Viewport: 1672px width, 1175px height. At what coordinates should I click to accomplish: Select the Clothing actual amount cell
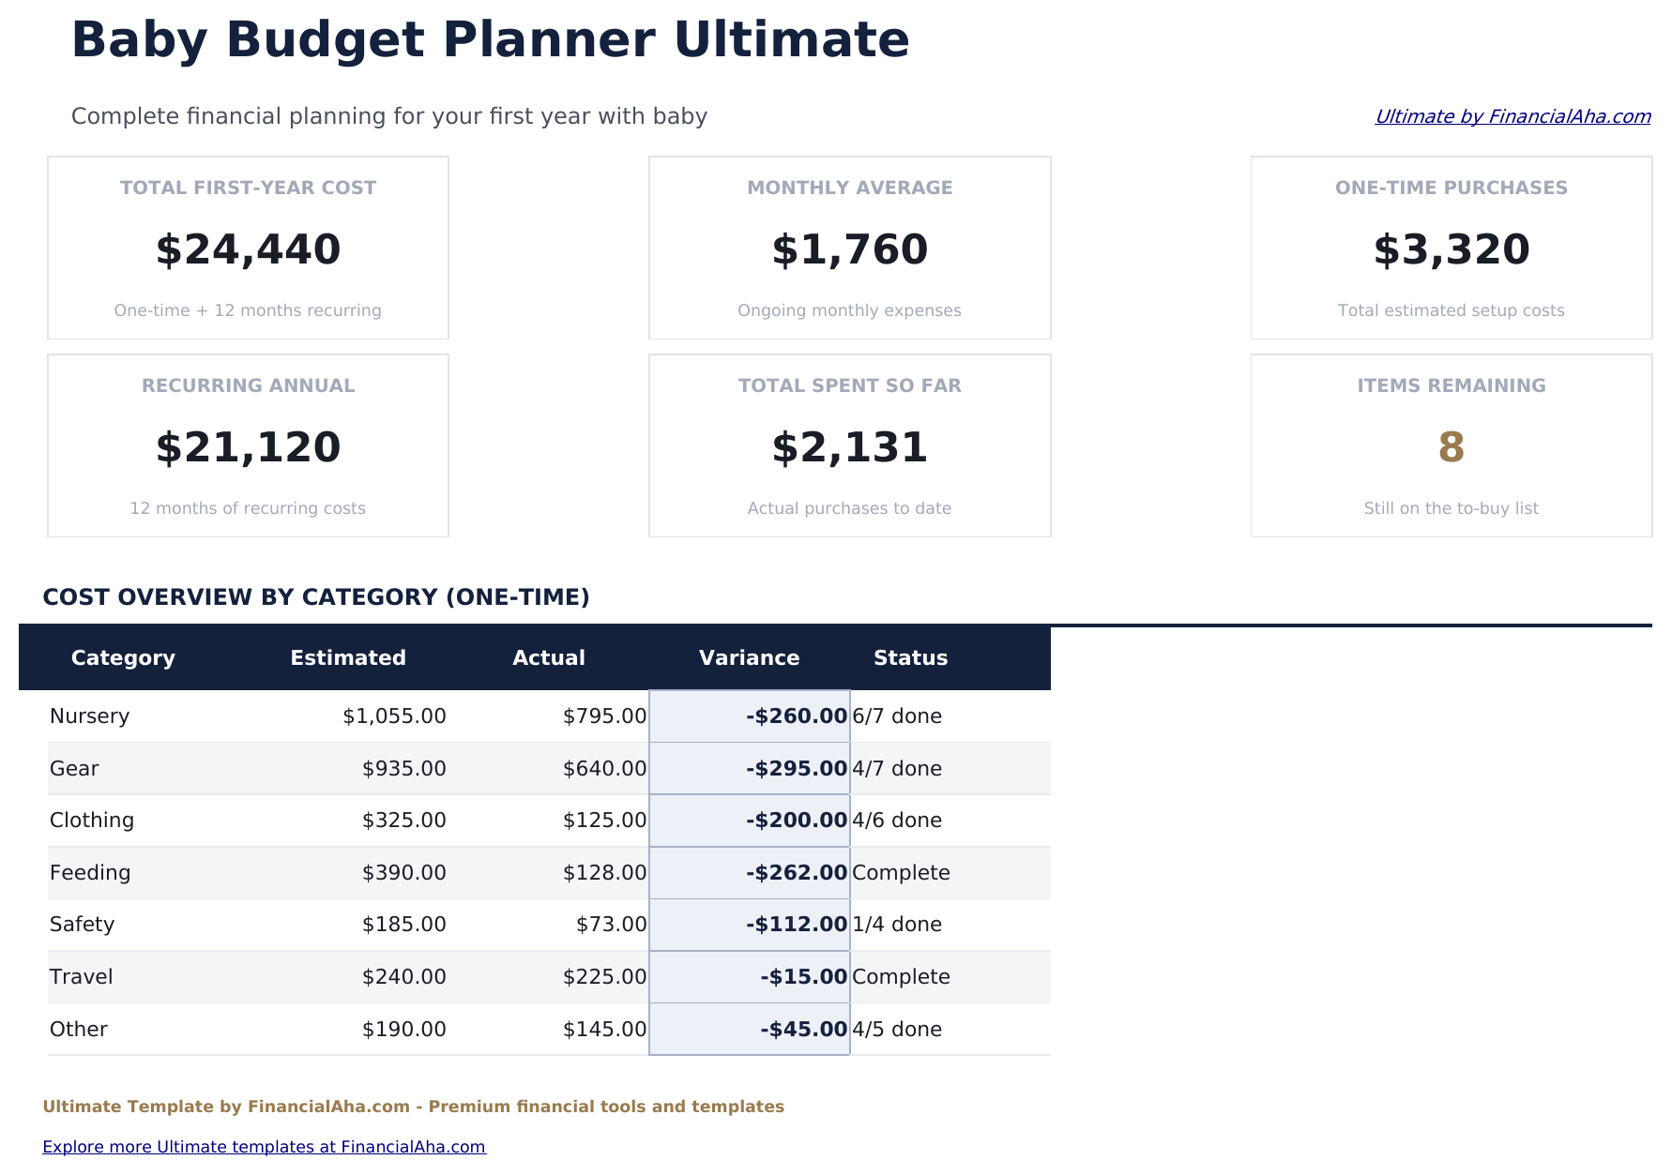point(604,820)
